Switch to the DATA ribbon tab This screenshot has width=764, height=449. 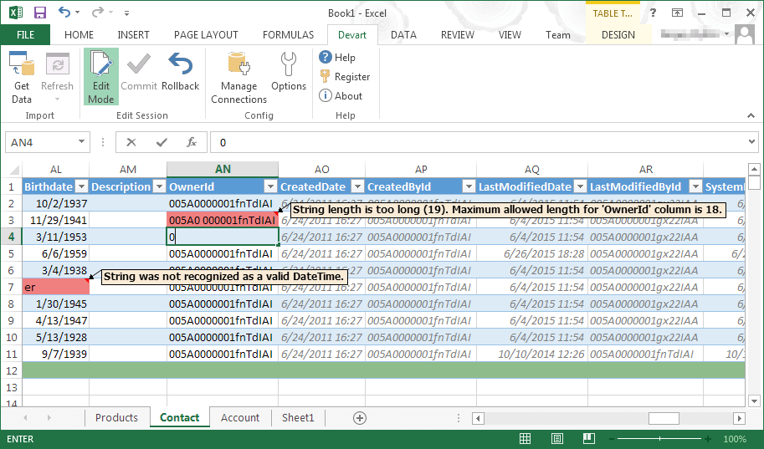click(403, 34)
